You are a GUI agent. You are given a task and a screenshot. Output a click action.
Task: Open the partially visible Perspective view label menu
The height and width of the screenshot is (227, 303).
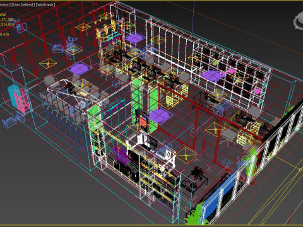[5, 4]
